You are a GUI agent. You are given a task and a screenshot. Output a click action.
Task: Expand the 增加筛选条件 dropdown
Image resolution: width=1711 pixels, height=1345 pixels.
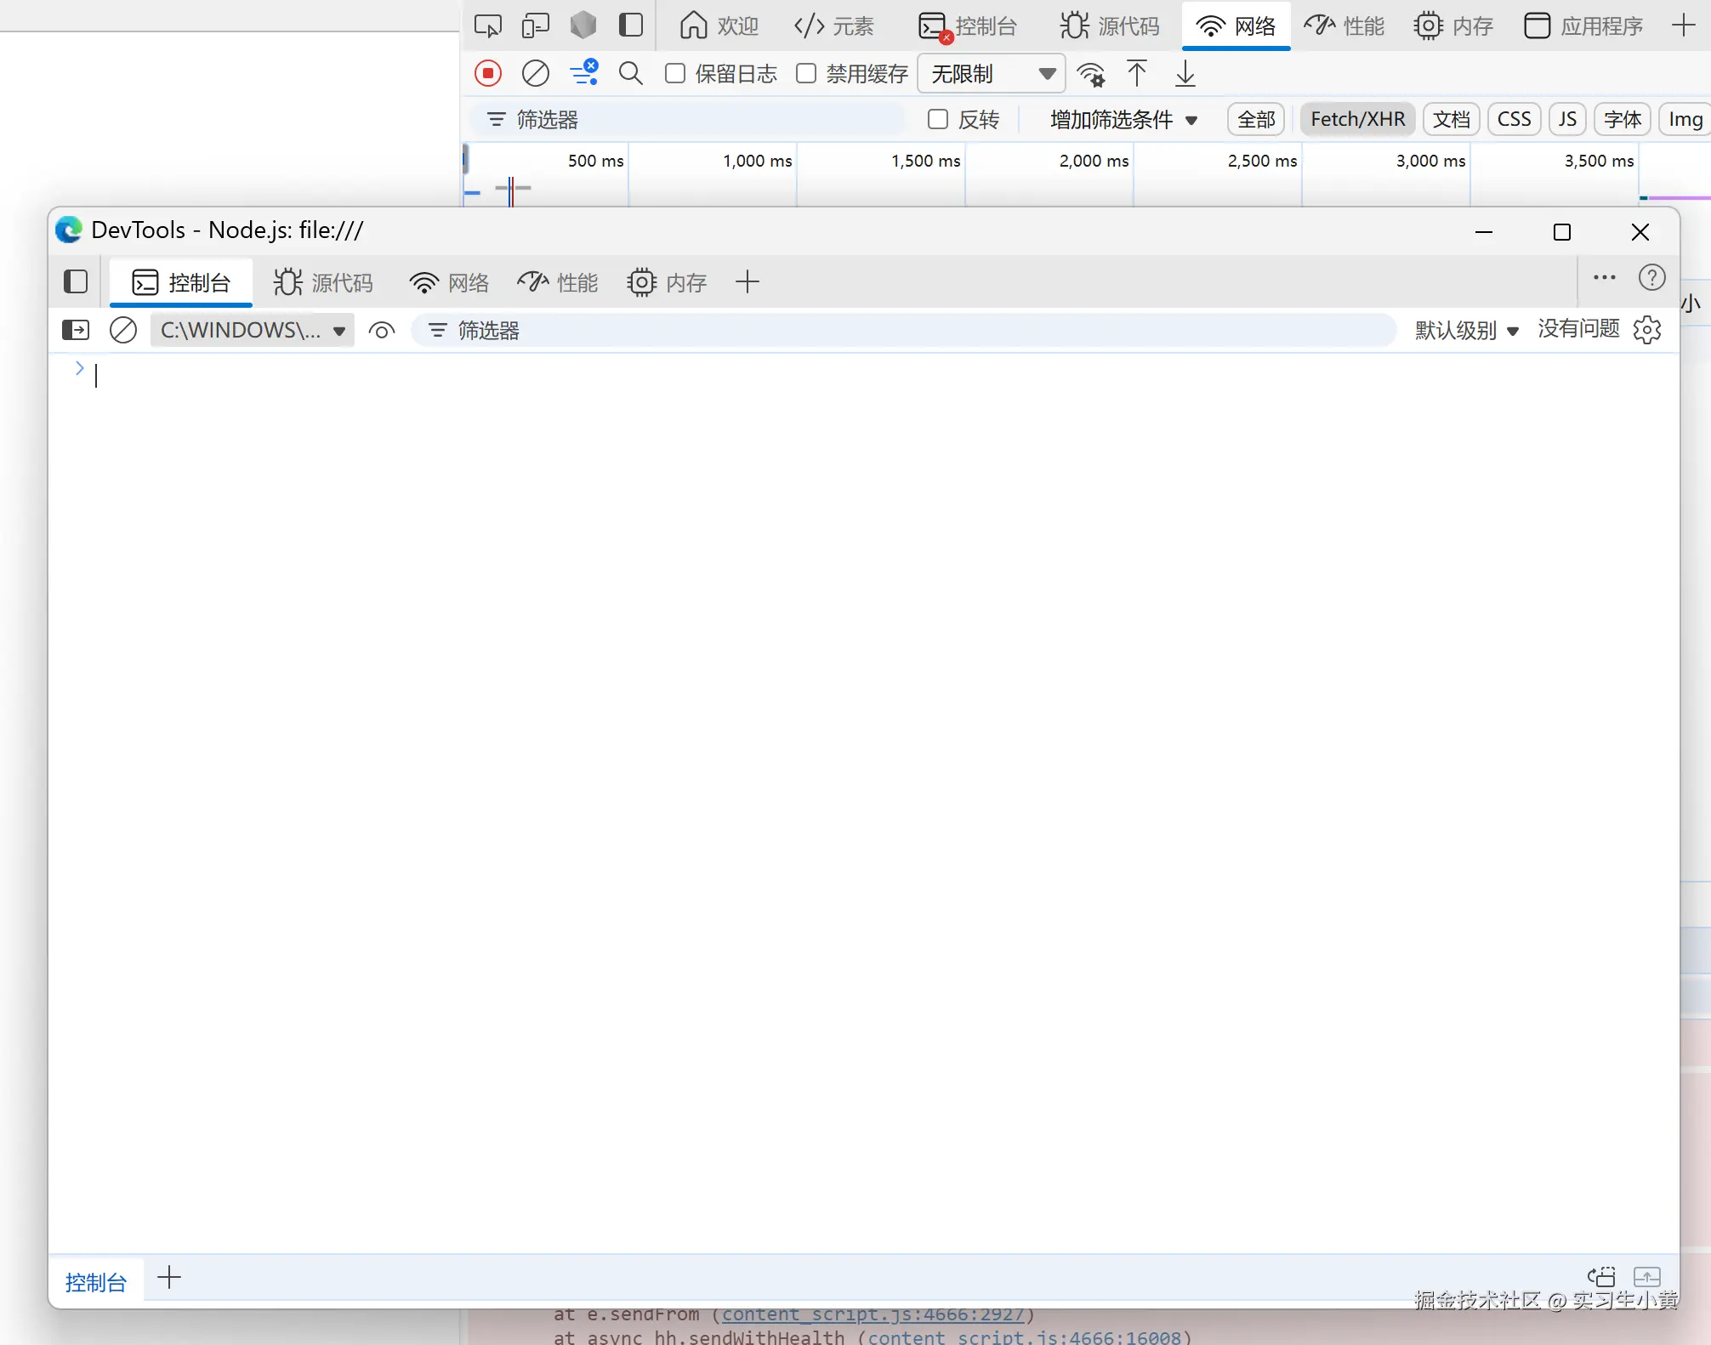1123,120
